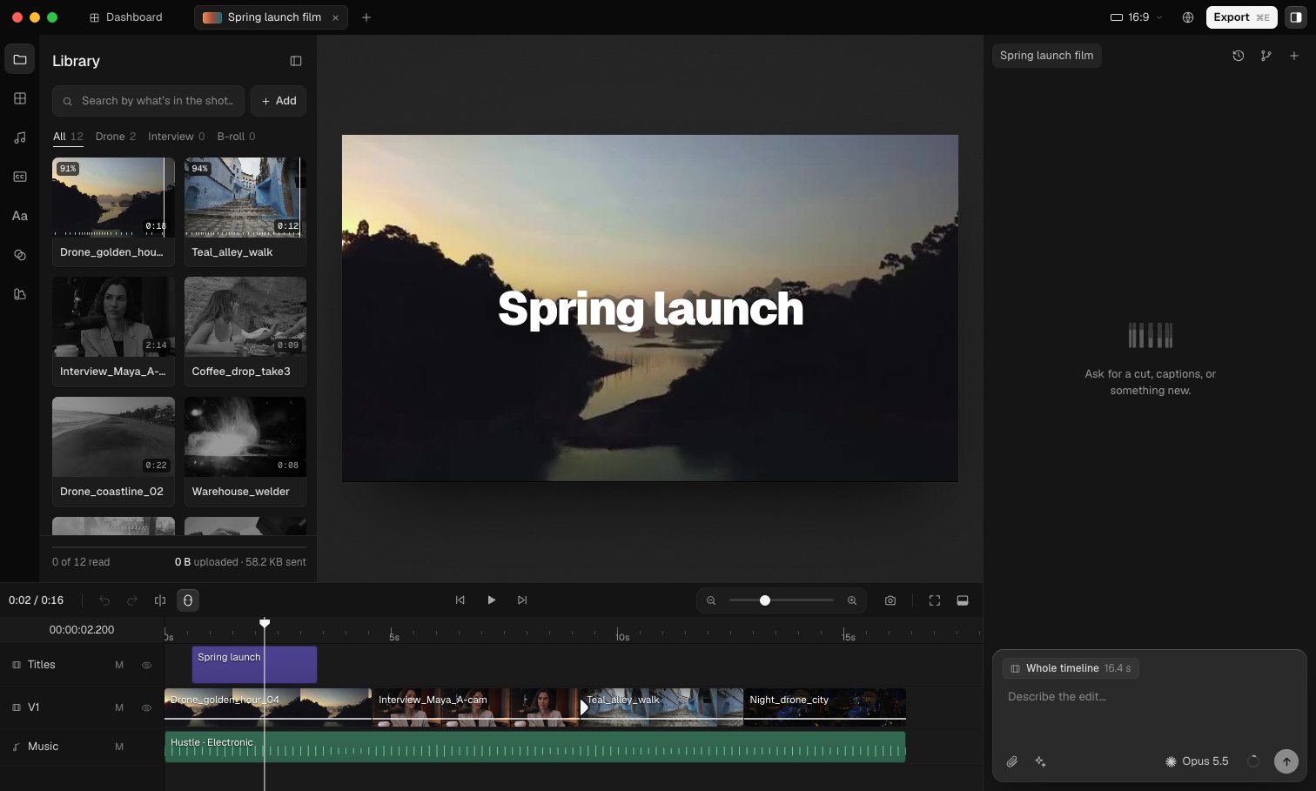Select the Drone filter tab
The width and height of the screenshot is (1316, 791).
[116, 137]
